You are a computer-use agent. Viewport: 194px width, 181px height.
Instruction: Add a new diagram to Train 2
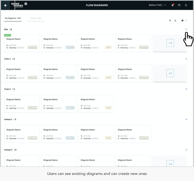point(186,89)
